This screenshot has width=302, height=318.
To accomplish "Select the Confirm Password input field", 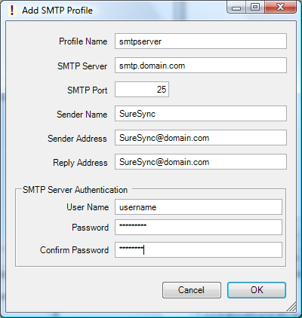I will [x=199, y=250].
